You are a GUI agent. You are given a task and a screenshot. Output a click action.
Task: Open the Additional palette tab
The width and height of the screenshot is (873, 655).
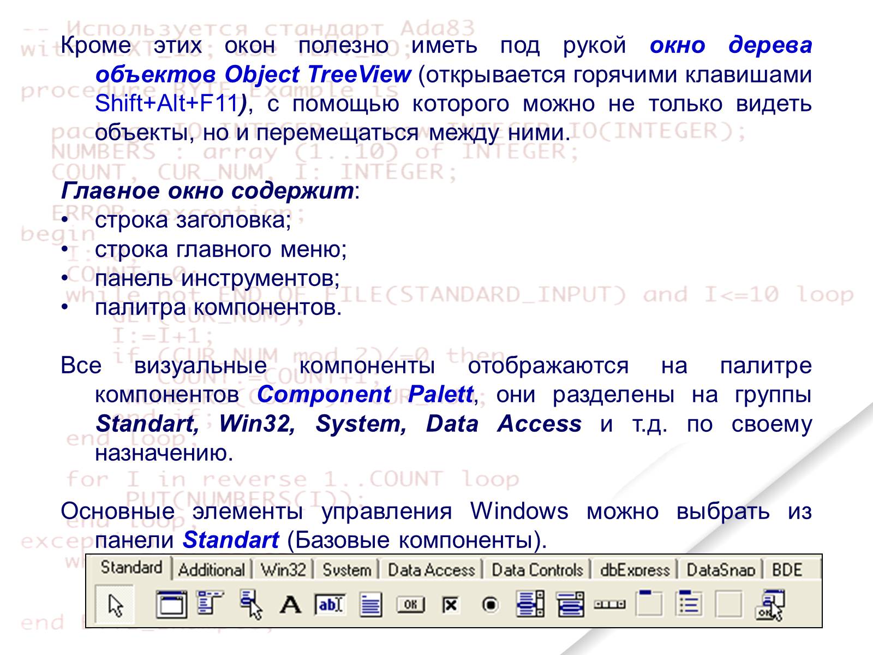tap(211, 570)
